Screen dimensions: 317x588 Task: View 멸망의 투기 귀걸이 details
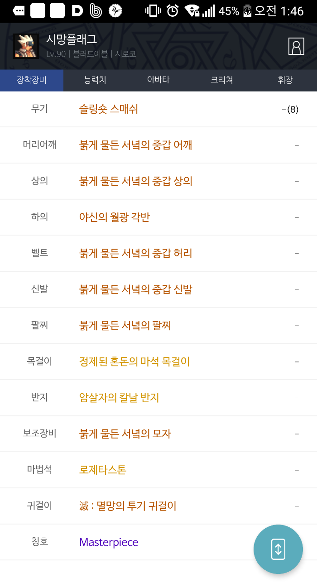[x=128, y=506]
